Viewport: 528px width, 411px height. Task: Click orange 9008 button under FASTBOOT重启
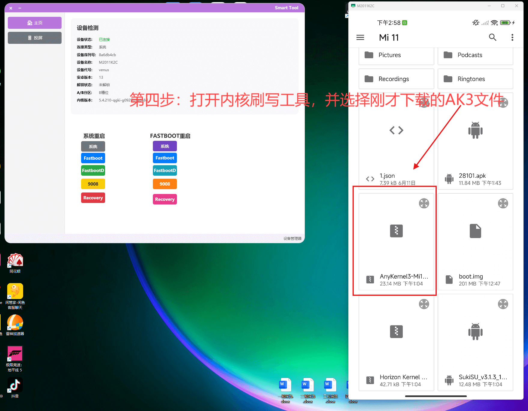(x=165, y=184)
